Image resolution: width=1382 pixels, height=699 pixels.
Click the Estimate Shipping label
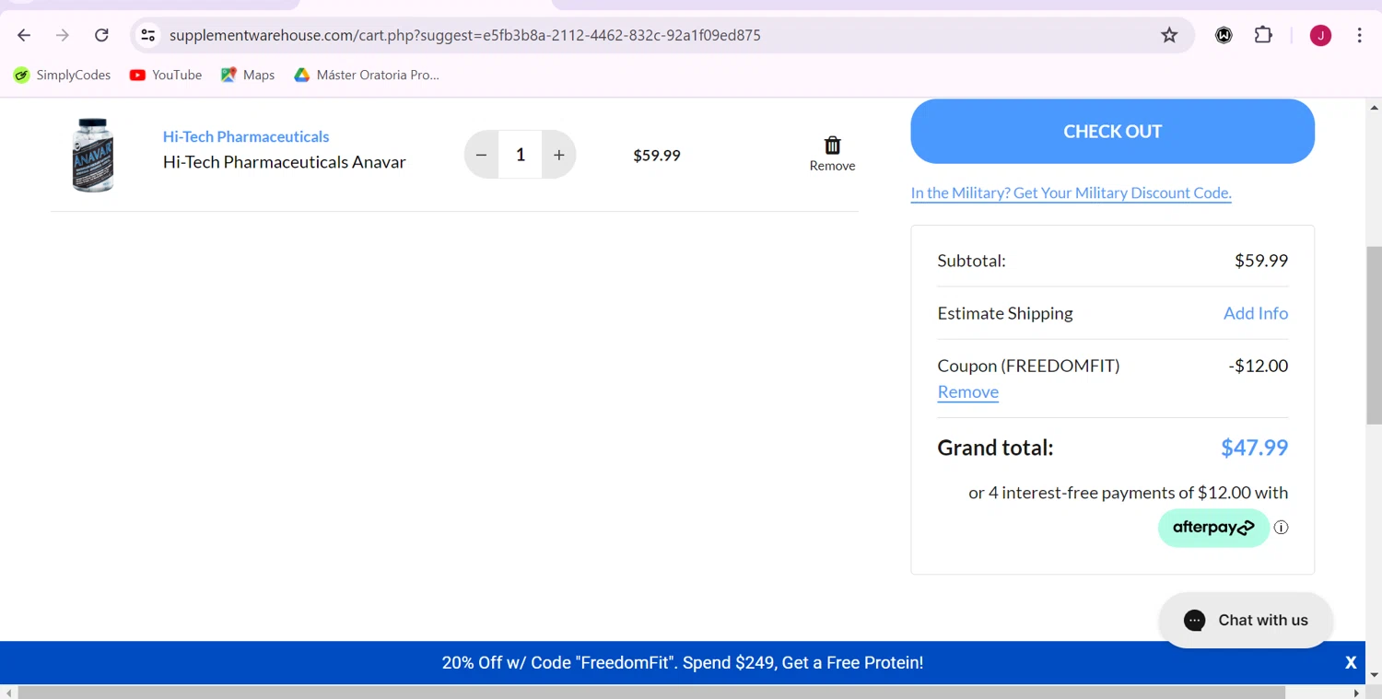coord(1005,313)
